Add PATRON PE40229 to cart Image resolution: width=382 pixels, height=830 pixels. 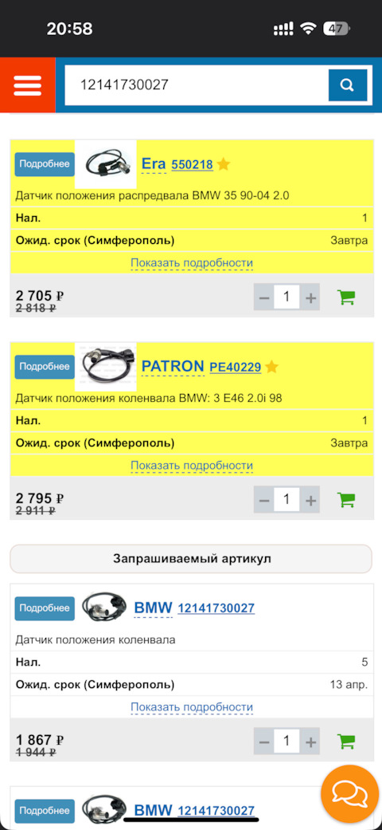point(346,499)
